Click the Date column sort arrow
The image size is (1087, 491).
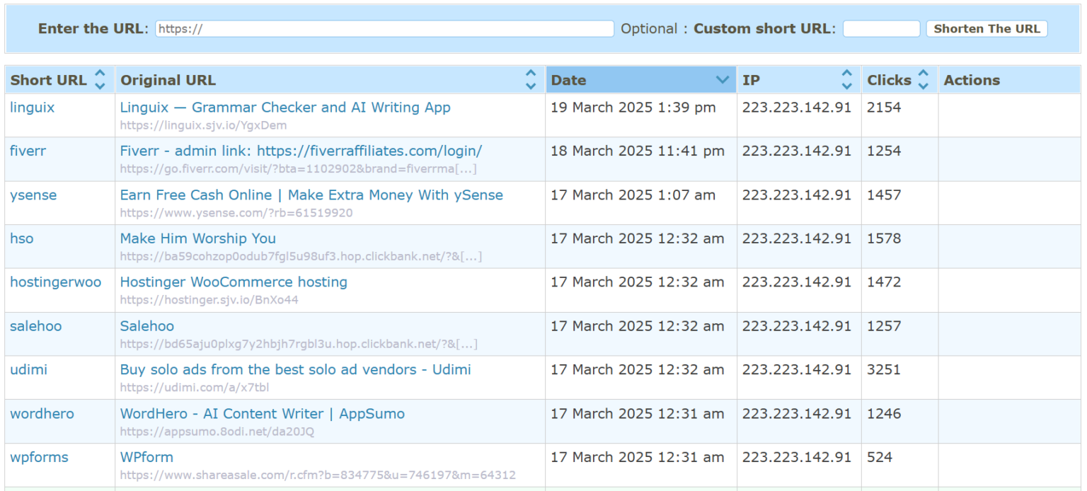pyautogui.click(x=722, y=79)
